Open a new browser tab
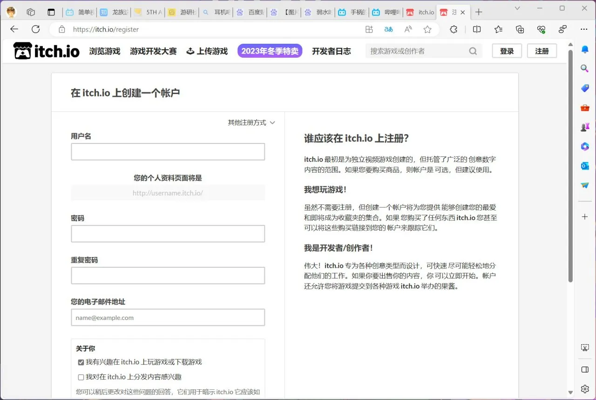This screenshot has width=596, height=400. coord(479,12)
